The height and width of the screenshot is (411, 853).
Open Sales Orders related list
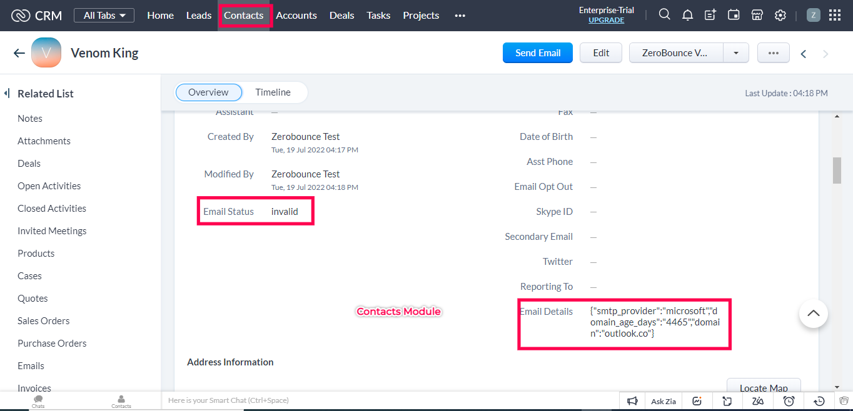pyautogui.click(x=43, y=320)
